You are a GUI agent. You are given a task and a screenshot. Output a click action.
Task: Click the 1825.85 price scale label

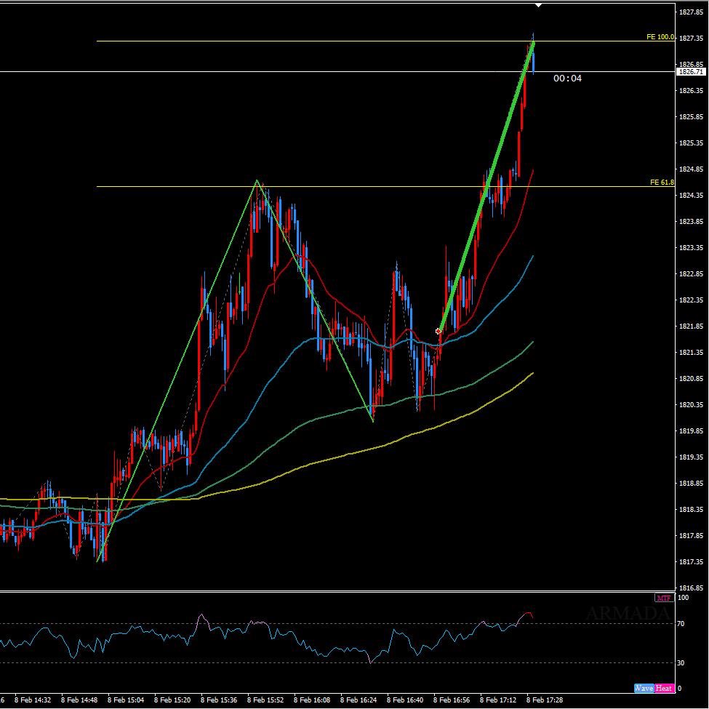point(692,117)
